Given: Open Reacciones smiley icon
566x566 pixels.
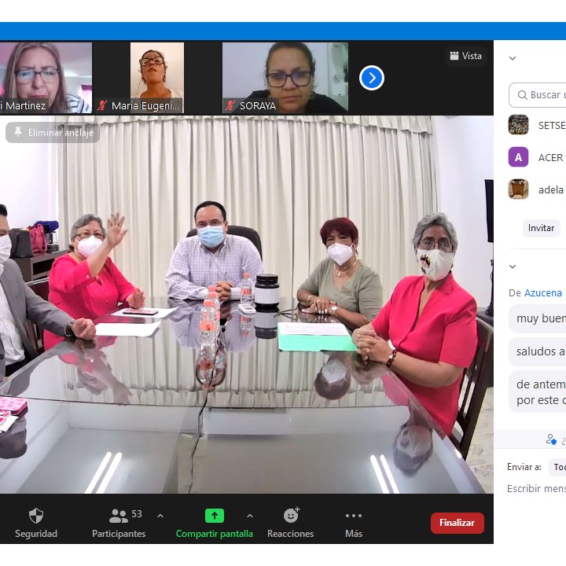Looking at the screenshot, I should pyautogui.click(x=291, y=516).
